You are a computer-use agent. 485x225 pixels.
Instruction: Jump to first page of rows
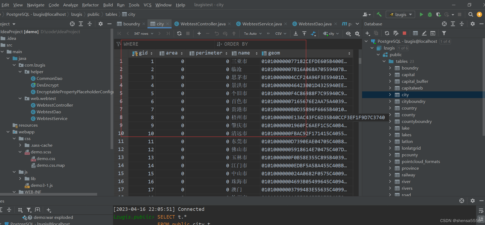pyautogui.click(x=119, y=33)
